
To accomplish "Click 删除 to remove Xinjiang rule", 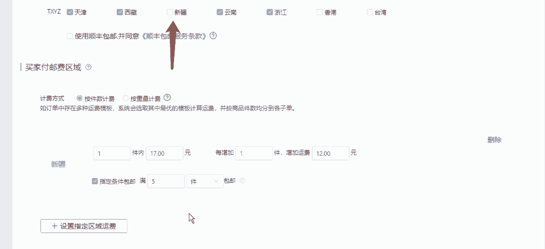I will pos(494,140).
